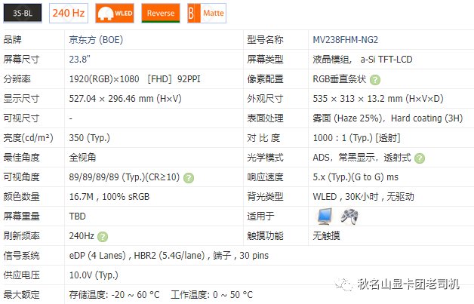Click backlight value WLED, 30K小时, 无驱动

(363, 197)
